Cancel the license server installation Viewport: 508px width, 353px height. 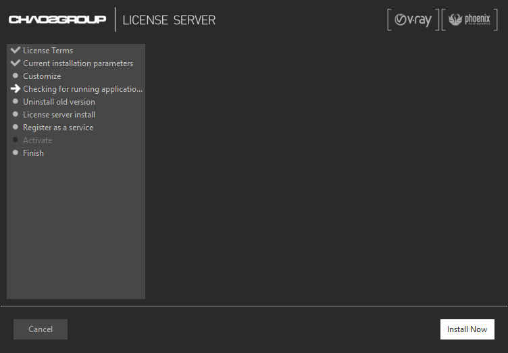click(41, 329)
